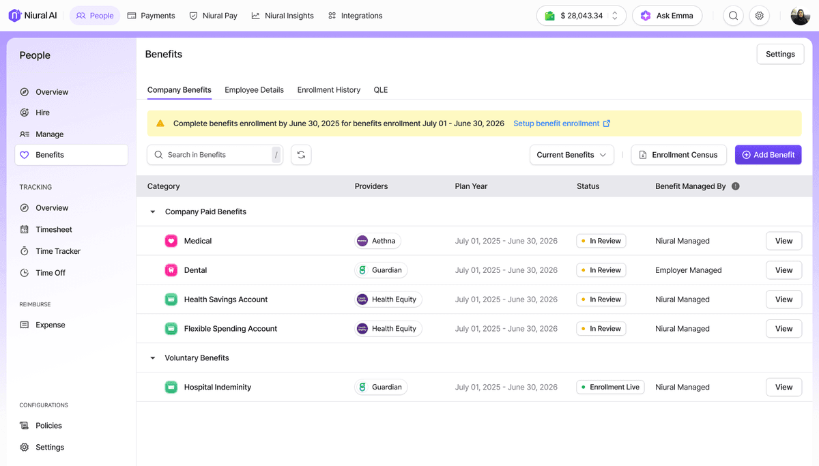Image resolution: width=819 pixels, height=466 pixels.
Task: Click the Add Benefit button
Action: (768, 155)
